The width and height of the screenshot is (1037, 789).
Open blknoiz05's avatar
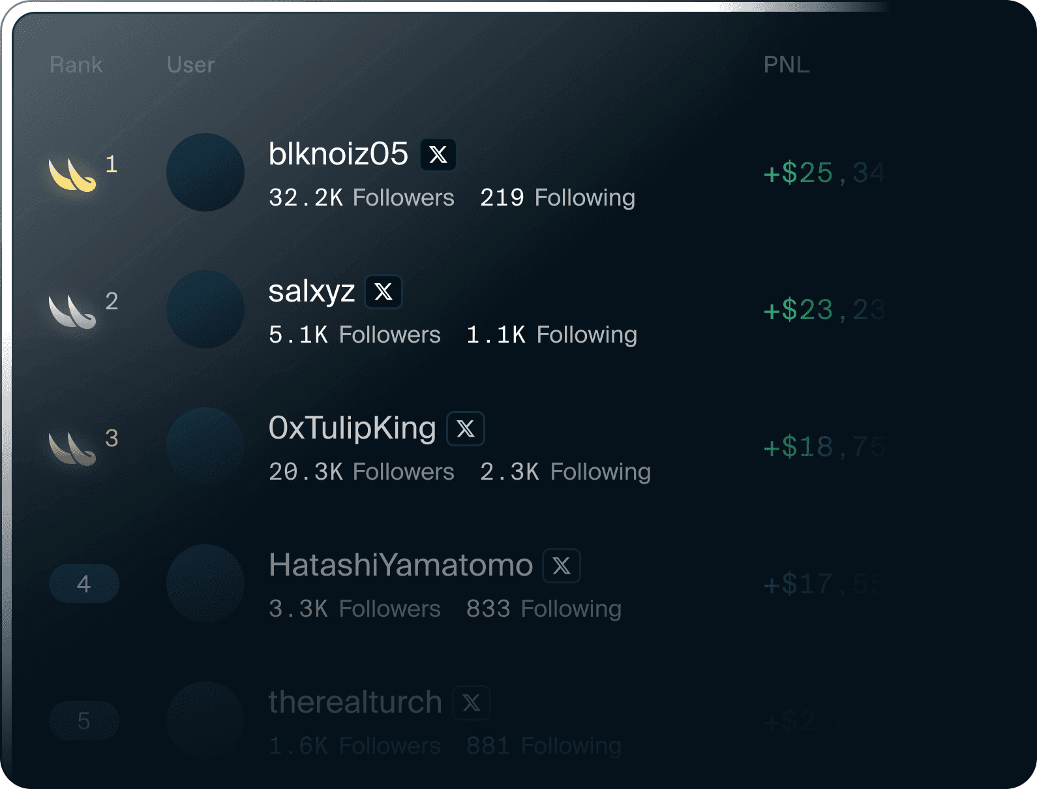tap(205, 172)
